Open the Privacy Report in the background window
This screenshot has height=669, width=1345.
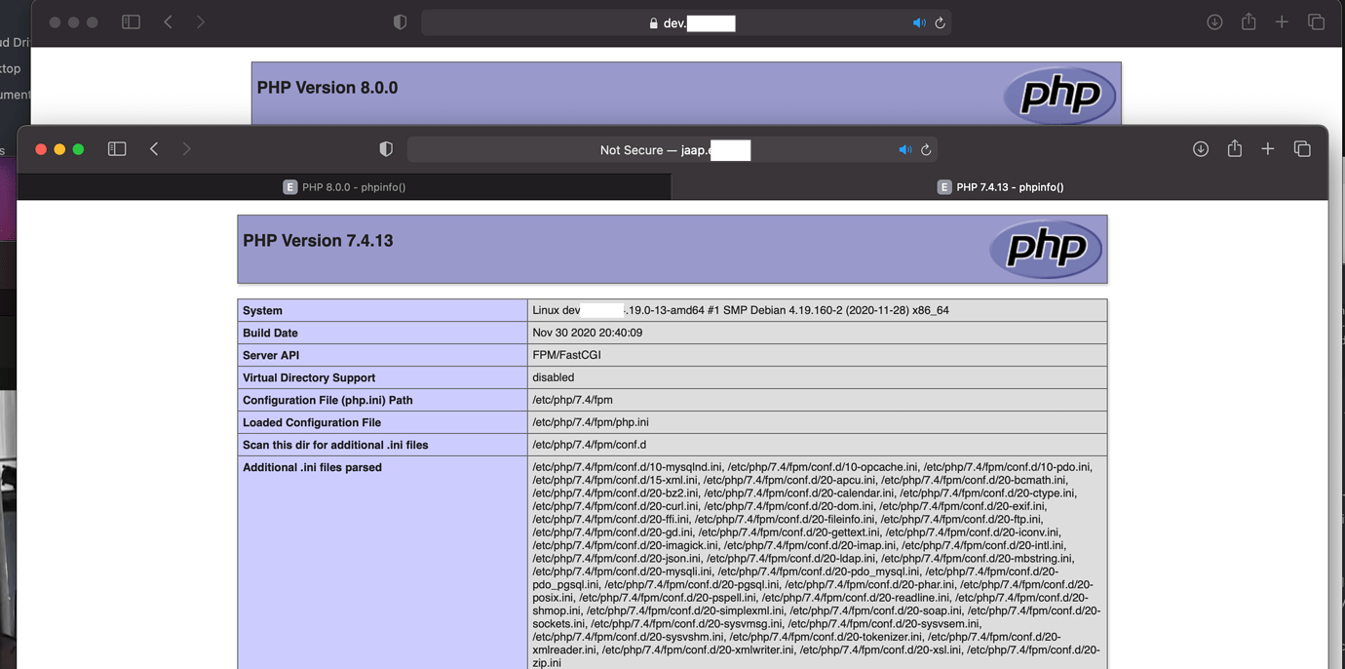click(400, 20)
